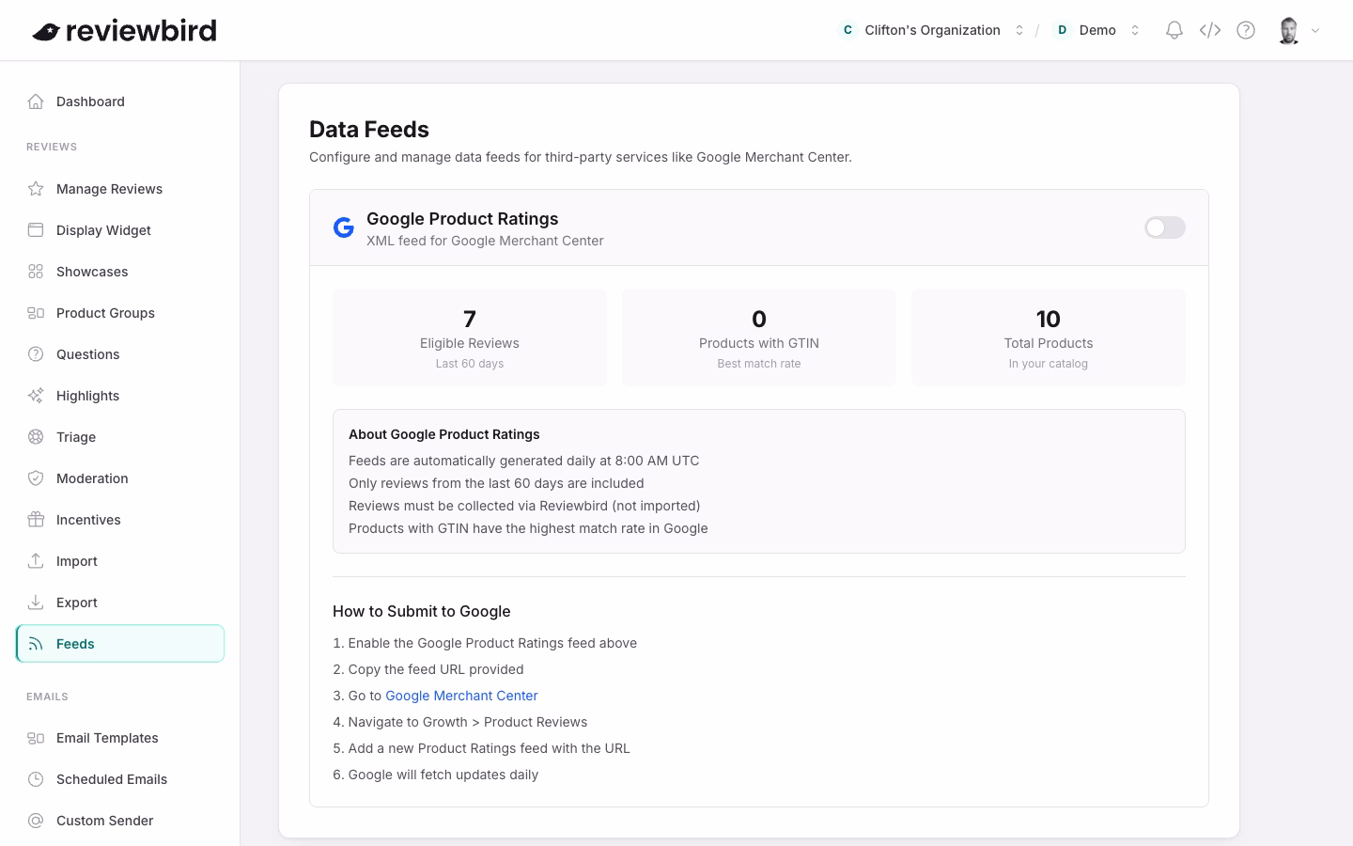Click 'XML feed for Google Merchant Center' subtitle
This screenshot has height=846, width=1353.
(485, 241)
